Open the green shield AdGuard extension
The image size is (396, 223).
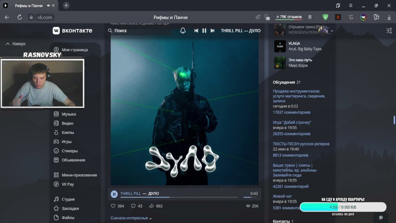point(325,17)
